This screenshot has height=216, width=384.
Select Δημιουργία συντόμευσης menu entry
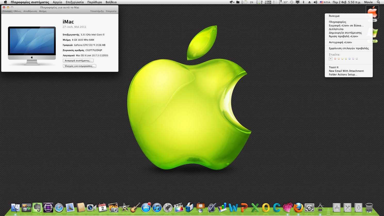click(349, 33)
